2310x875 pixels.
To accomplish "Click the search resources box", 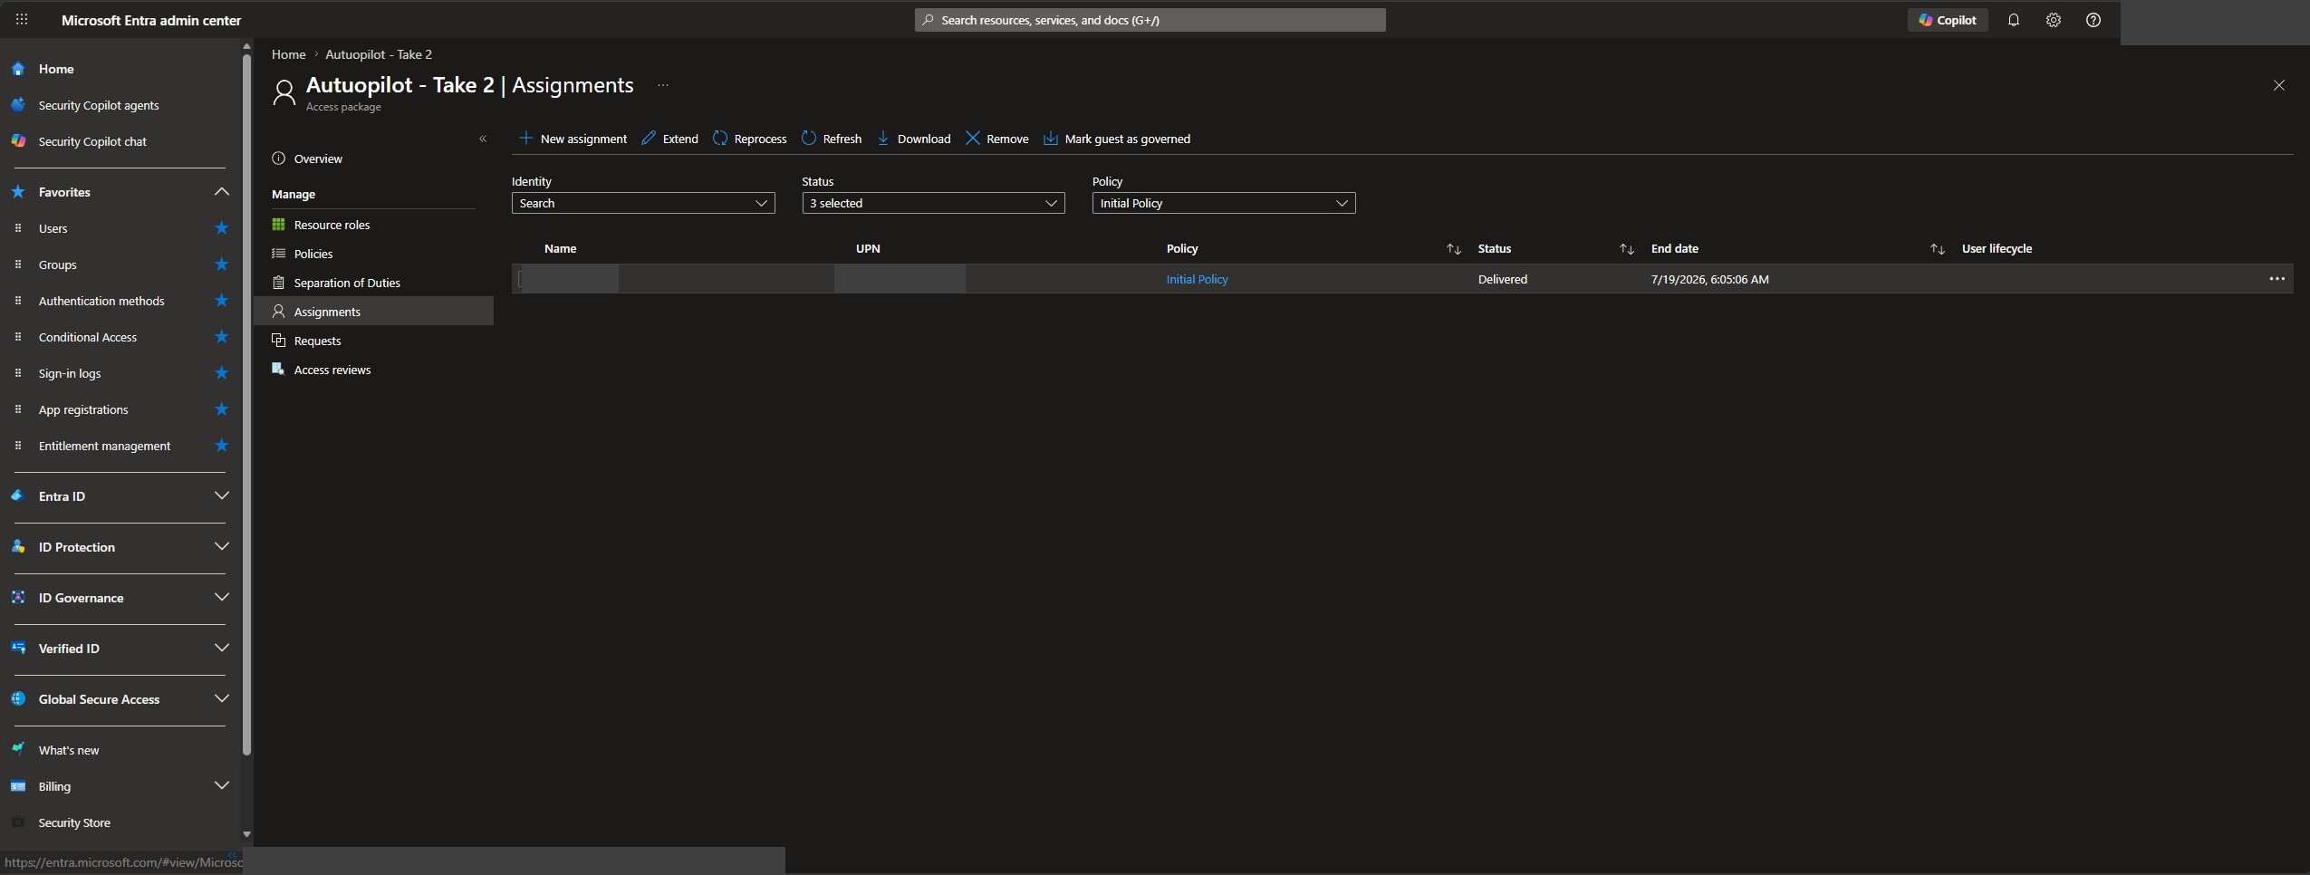I will coord(1150,20).
